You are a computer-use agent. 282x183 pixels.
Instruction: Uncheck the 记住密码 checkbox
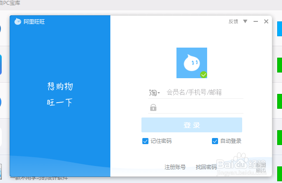pyautogui.click(x=145, y=141)
